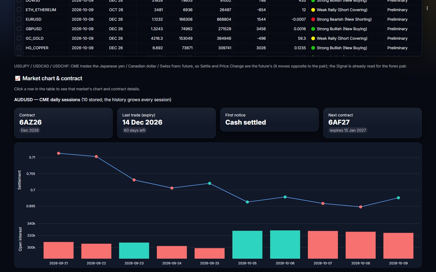Click settle value 4216.3 in gold row
The height and width of the screenshot is (272, 436).
pyautogui.click(x=157, y=38)
